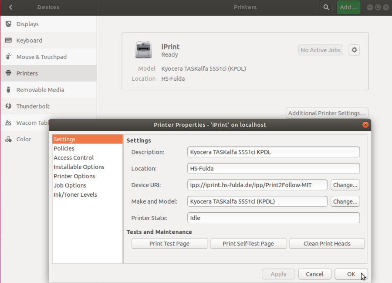The width and height of the screenshot is (392, 283).
Task: Select the Policies category
Action: [x=64, y=148]
